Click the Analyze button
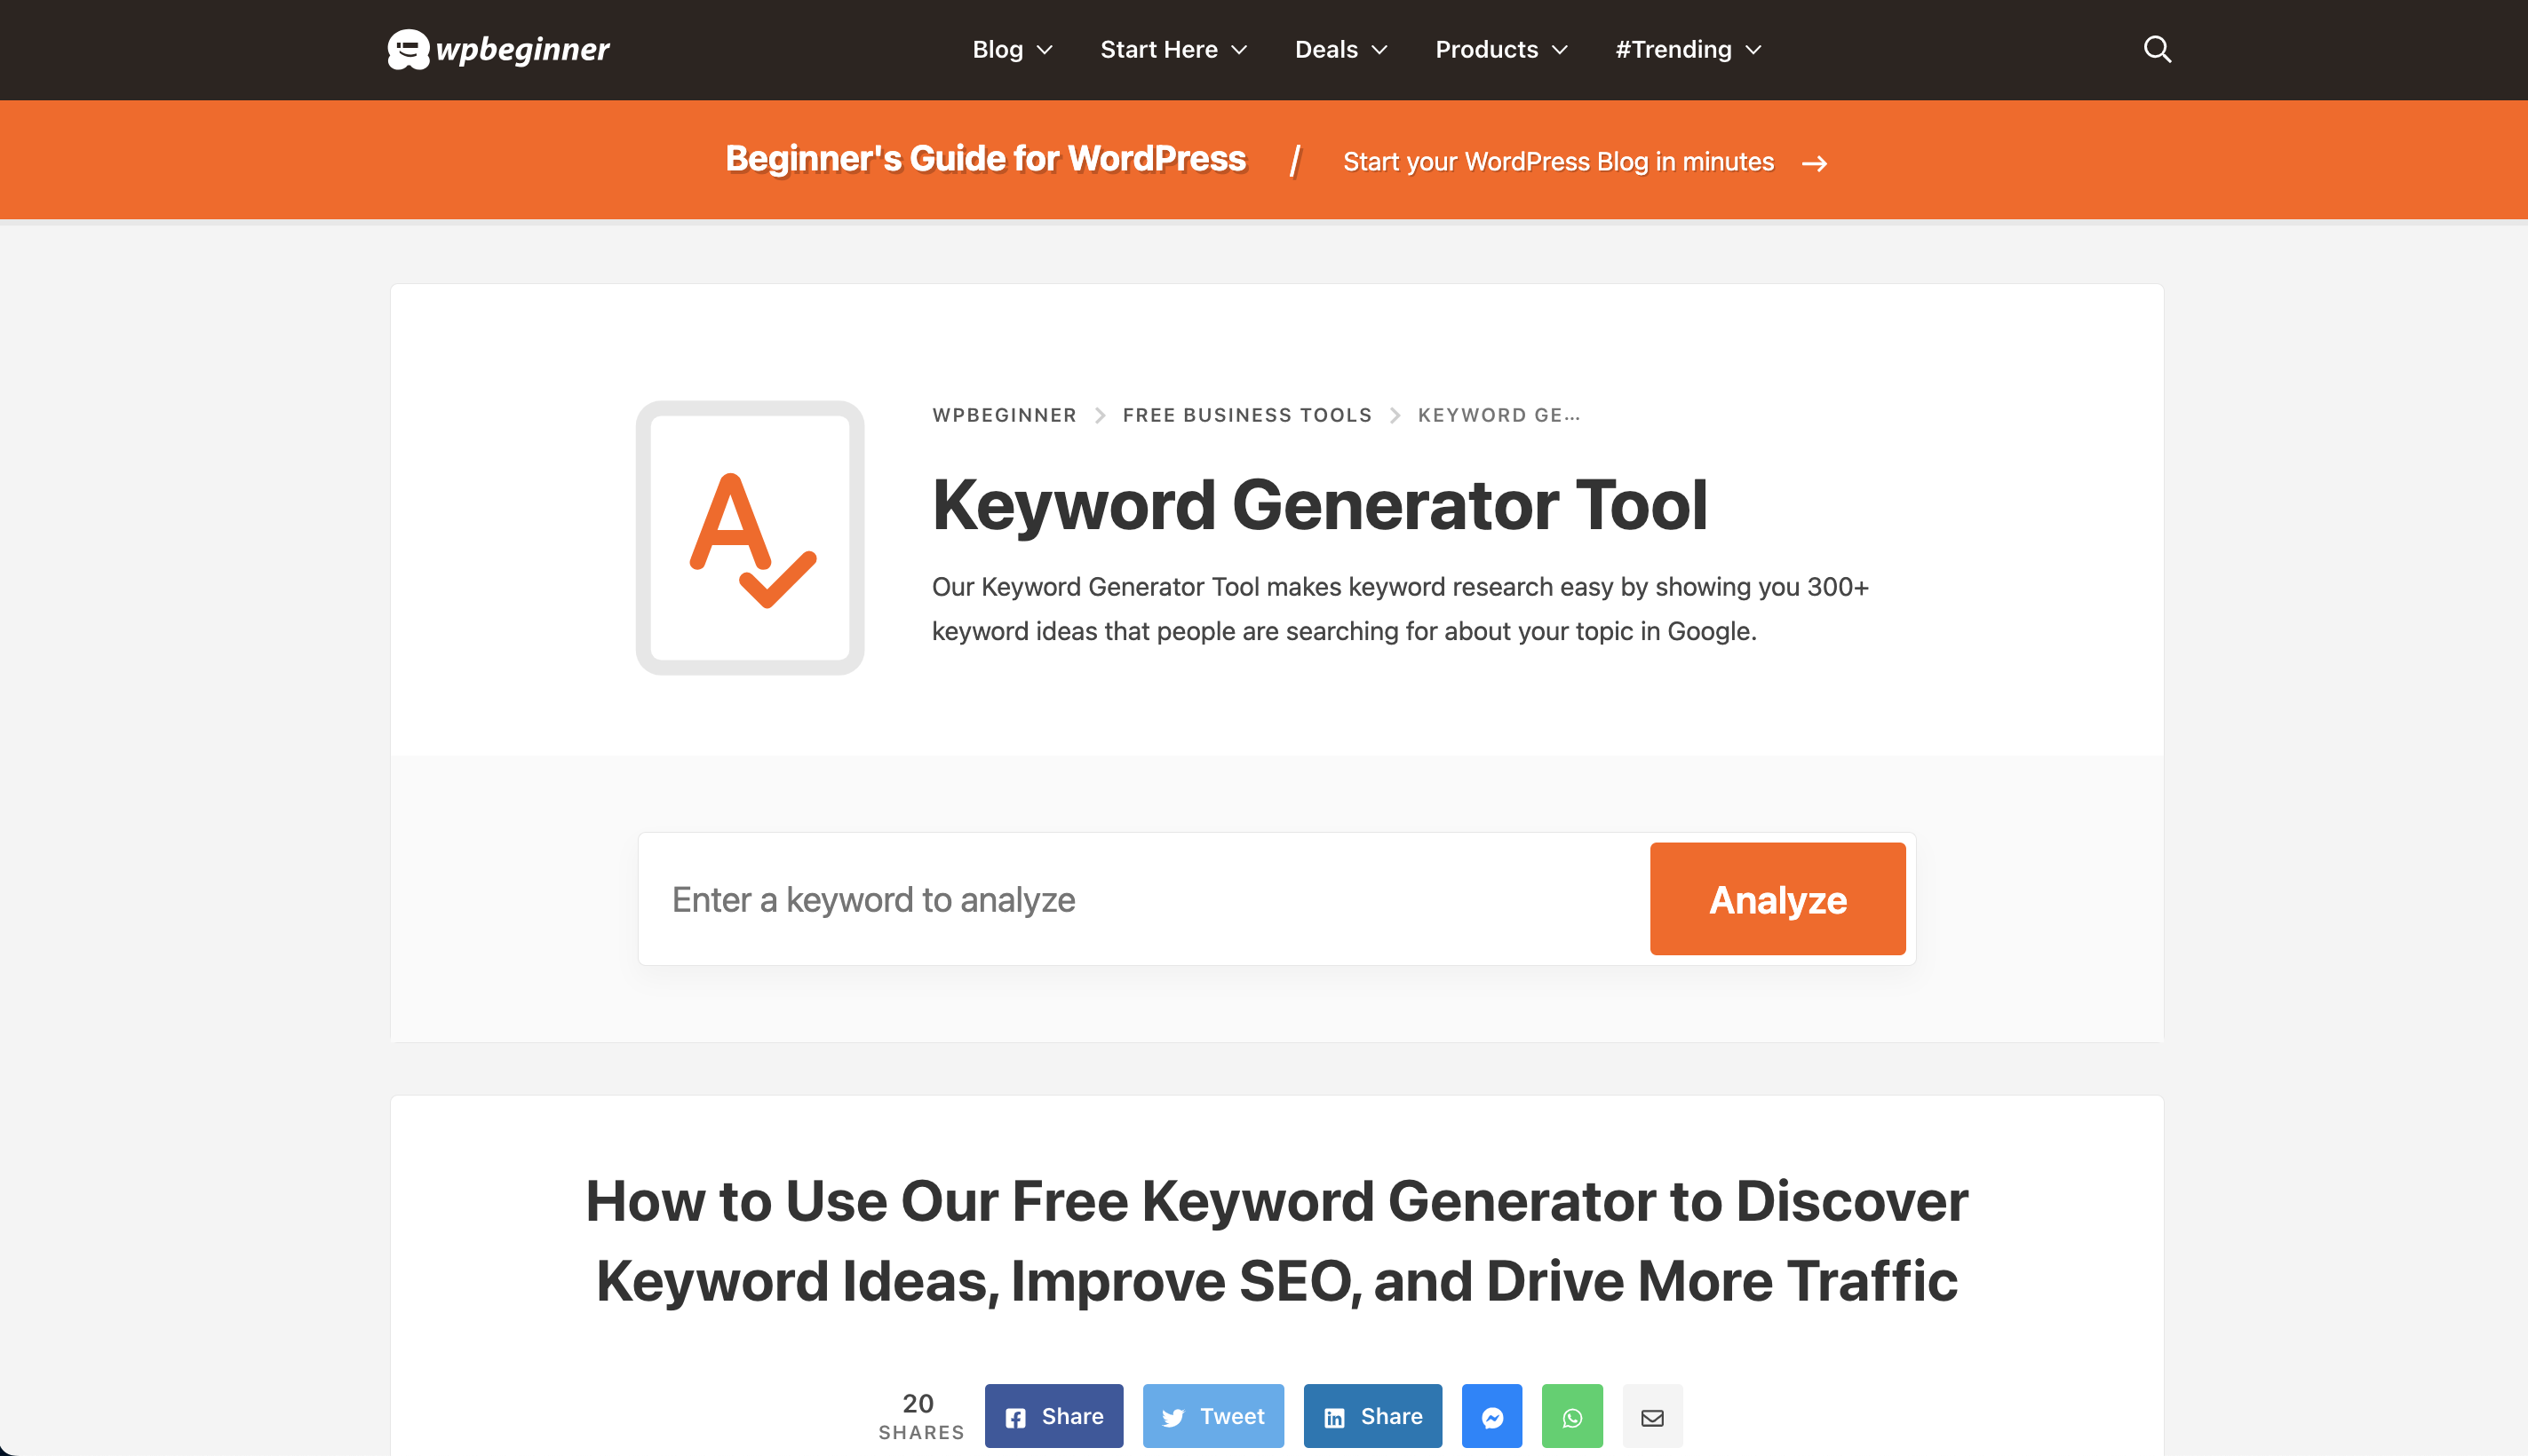Viewport: 2528px width, 1456px height. 1777,898
